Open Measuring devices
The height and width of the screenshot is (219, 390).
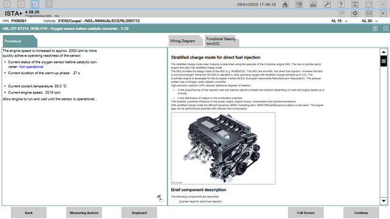coord(84,213)
